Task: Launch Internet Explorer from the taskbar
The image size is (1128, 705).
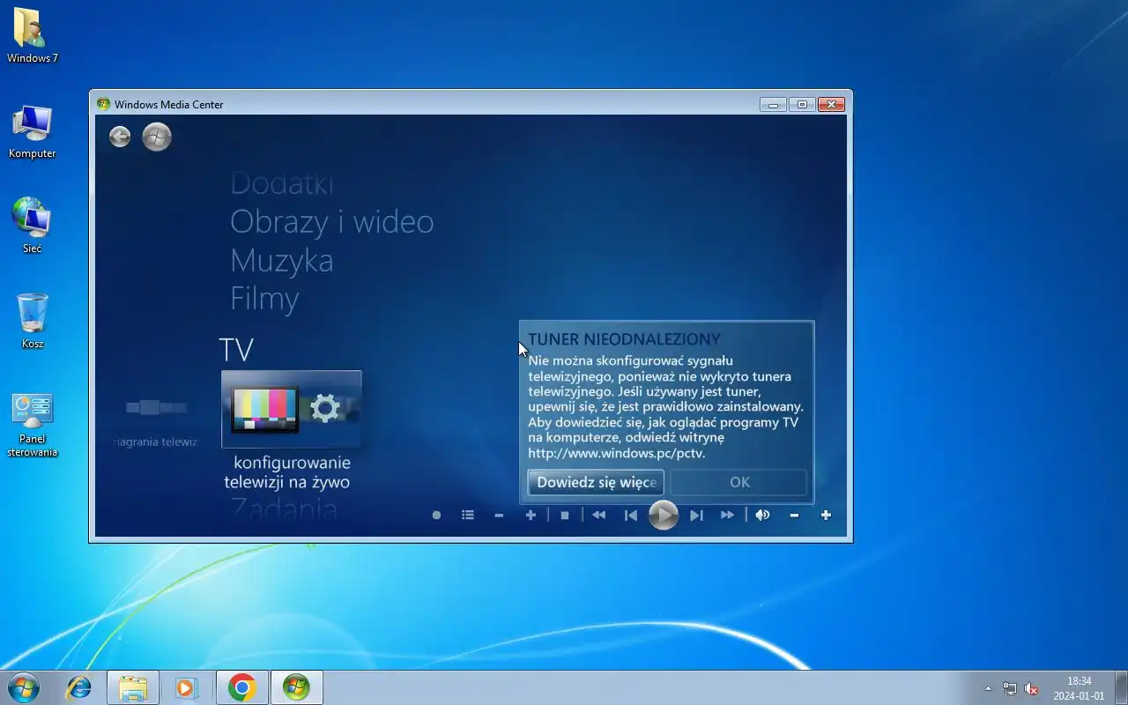Action: coord(79,687)
